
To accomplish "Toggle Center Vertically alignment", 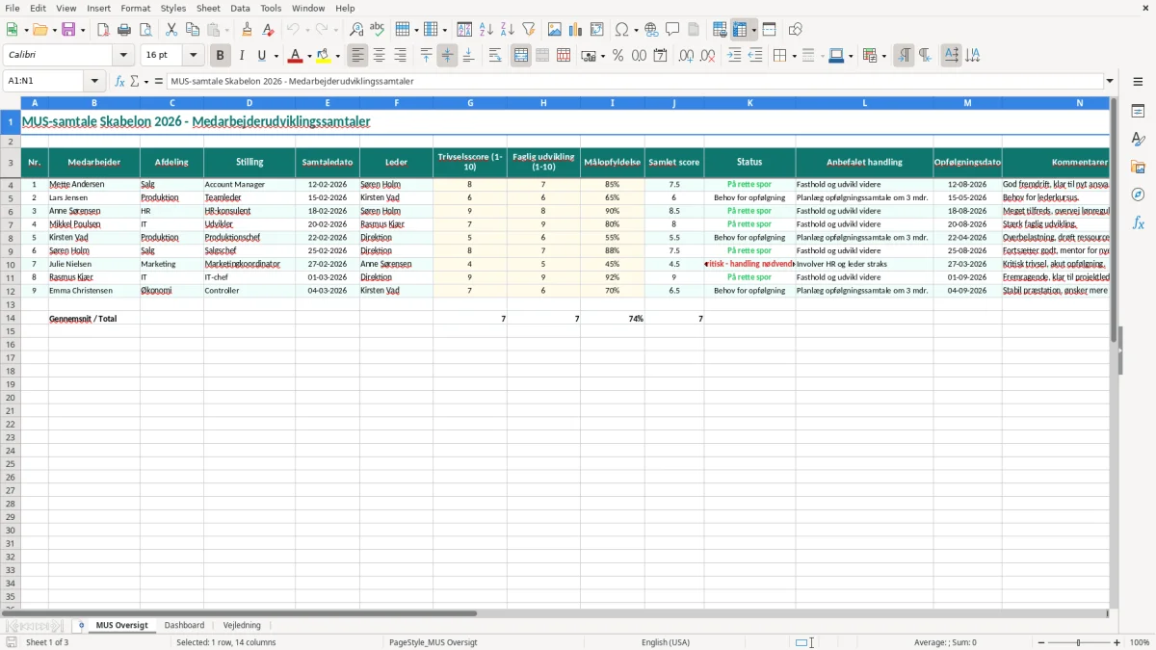I will 447,56.
